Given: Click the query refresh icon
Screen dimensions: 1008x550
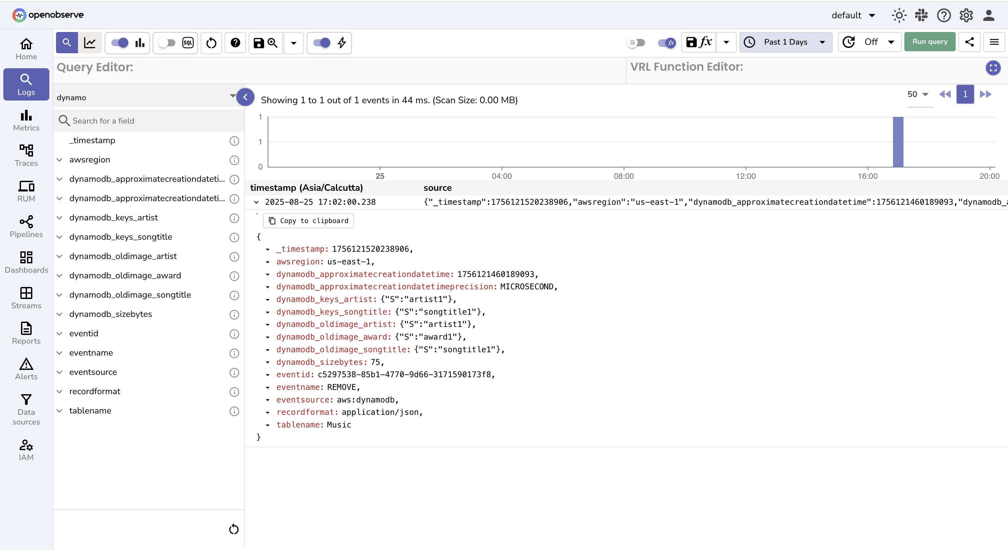Looking at the screenshot, I should point(211,43).
